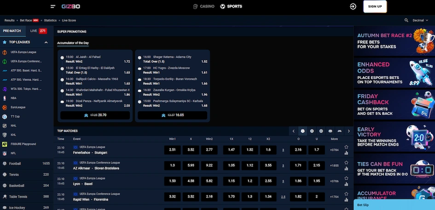
Task: Pick Win2 odds 5.82 for Lyon - Basel
Action: click(209, 181)
